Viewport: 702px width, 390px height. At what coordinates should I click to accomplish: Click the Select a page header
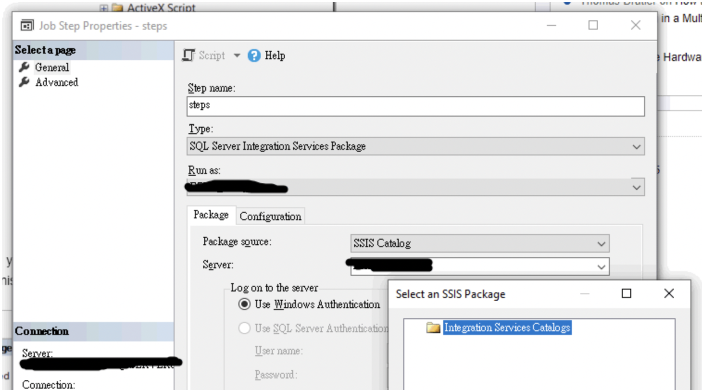tap(94, 50)
